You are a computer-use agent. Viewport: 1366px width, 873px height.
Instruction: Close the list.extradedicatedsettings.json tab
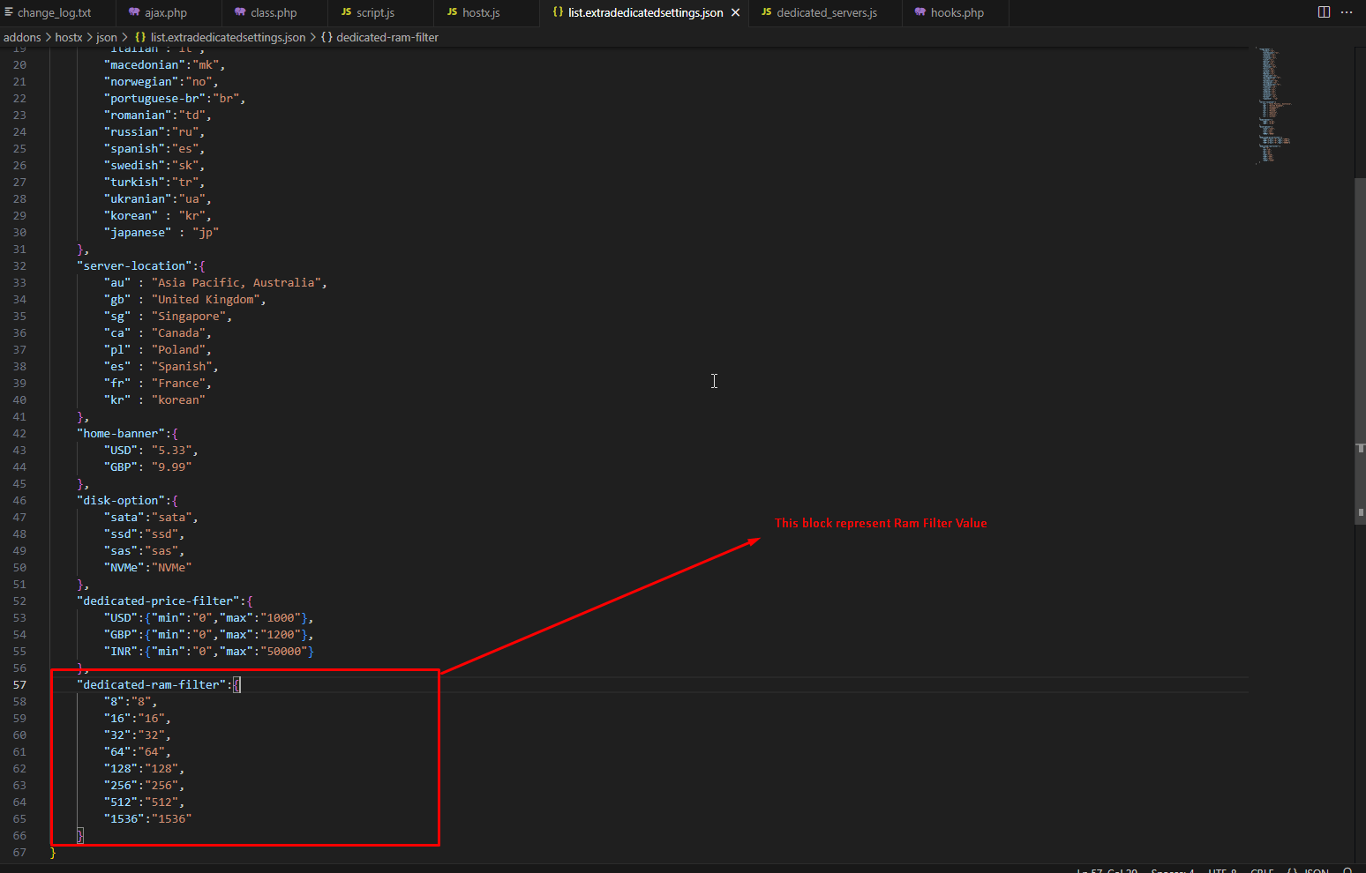point(735,12)
